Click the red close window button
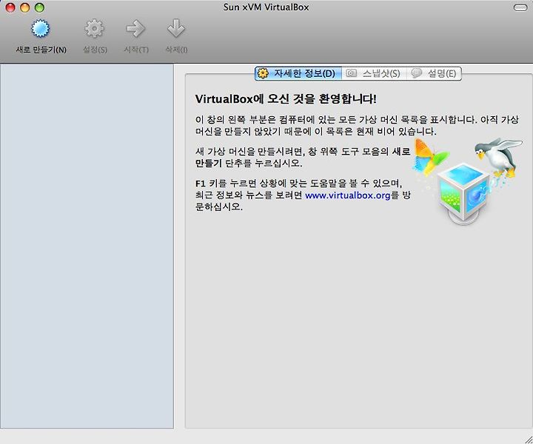533x444 pixels. [10, 7]
